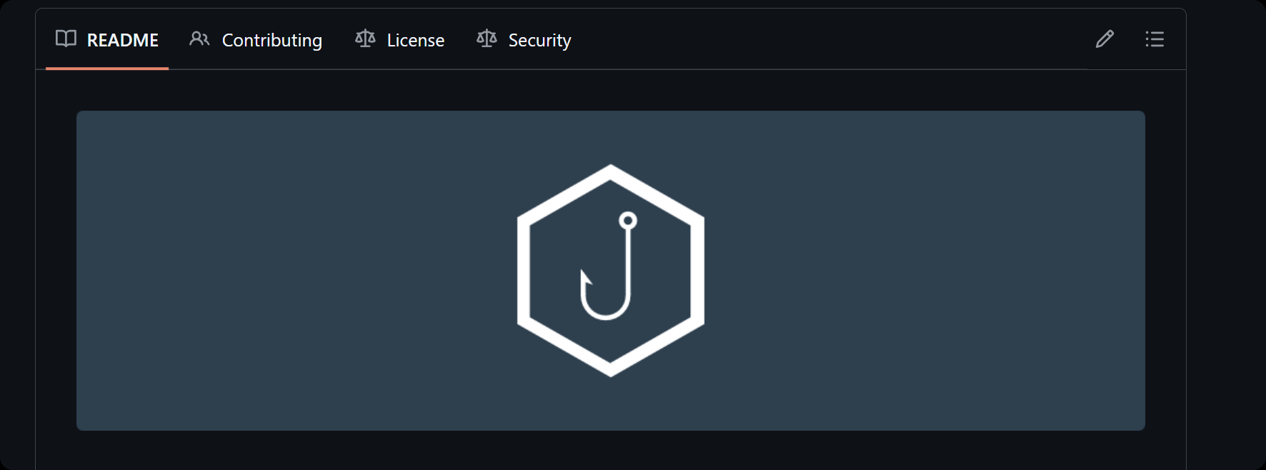Click the scales icon beside License

coord(365,39)
